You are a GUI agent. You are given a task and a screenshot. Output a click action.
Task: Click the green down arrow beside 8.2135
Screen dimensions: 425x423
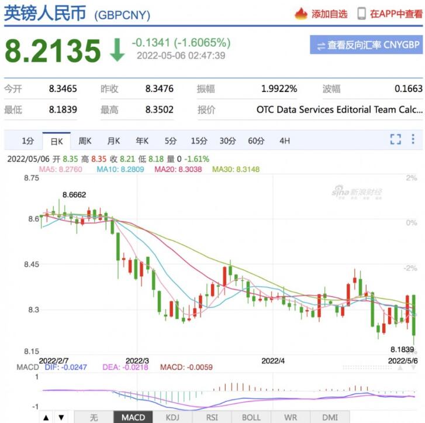[x=118, y=51]
